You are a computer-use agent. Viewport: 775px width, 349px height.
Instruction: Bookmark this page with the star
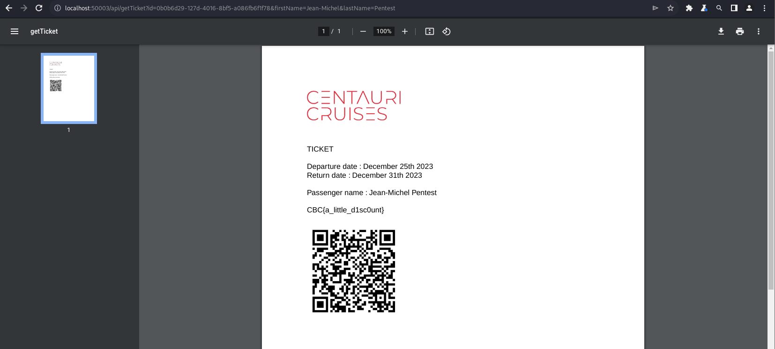coord(671,8)
